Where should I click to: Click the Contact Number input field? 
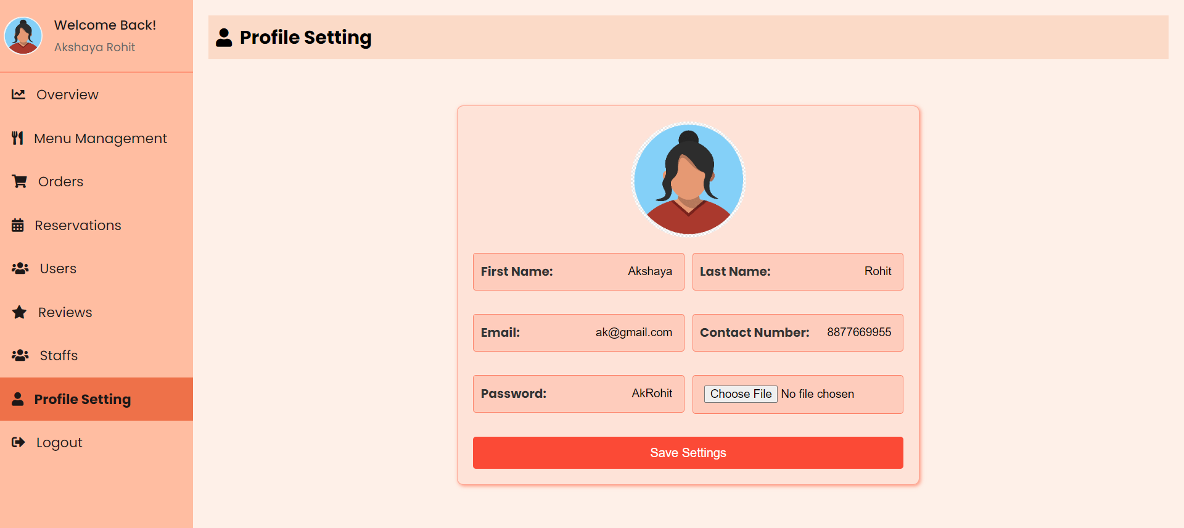coord(798,332)
